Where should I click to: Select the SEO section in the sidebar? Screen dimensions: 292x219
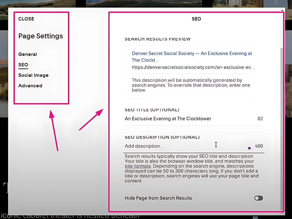point(23,65)
